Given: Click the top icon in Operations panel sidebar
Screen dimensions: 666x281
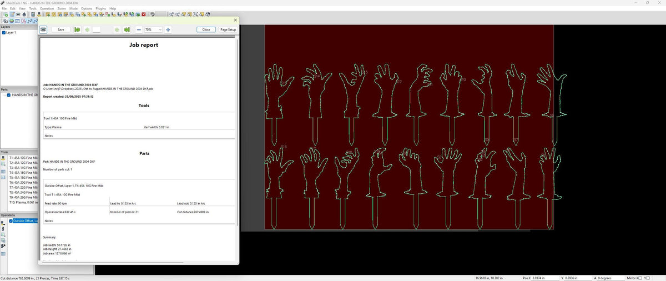Looking at the screenshot, I should pyautogui.click(x=3, y=223).
